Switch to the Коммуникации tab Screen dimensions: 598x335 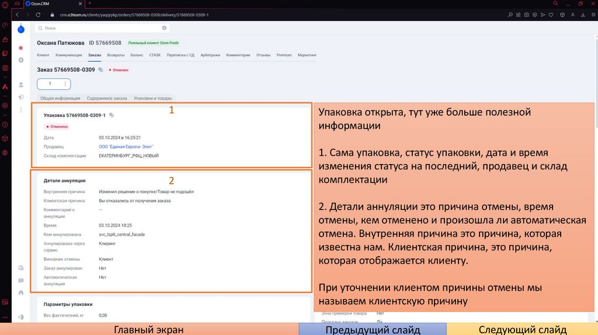pos(69,55)
